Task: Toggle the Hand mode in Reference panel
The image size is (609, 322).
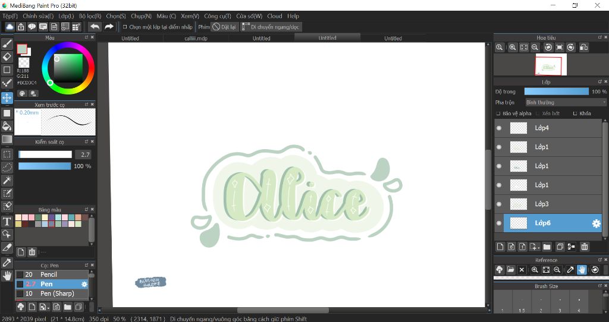Action: click(582, 270)
